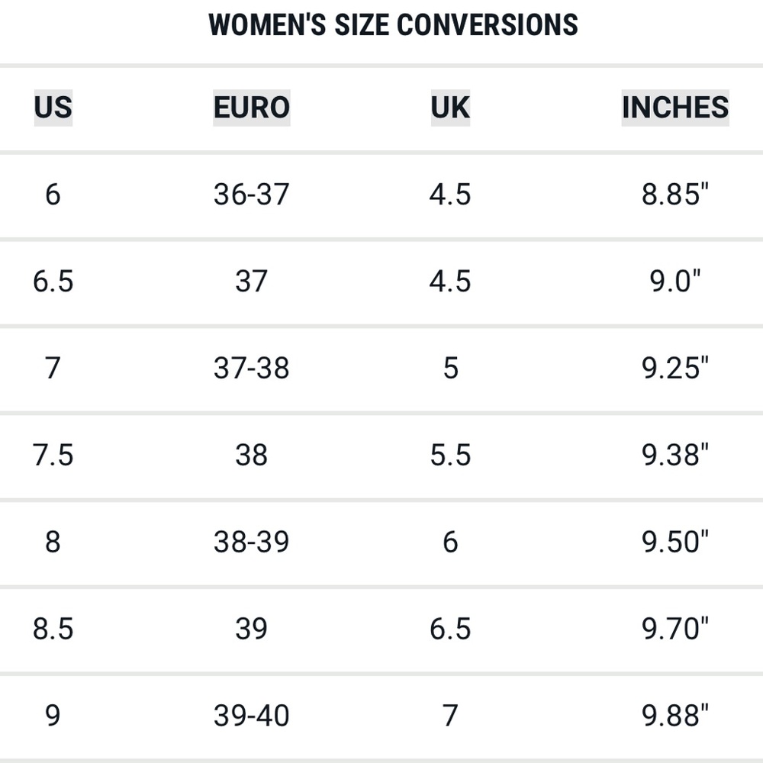This screenshot has width=763, height=763.
Task: Select the 8.85" inches cell
Action: click(675, 195)
